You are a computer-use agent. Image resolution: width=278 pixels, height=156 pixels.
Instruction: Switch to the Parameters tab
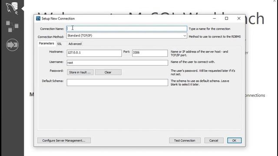pos(46,43)
